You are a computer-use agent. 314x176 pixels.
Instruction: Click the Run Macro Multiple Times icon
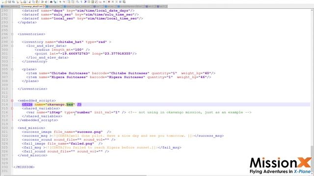(x=120, y=2)
